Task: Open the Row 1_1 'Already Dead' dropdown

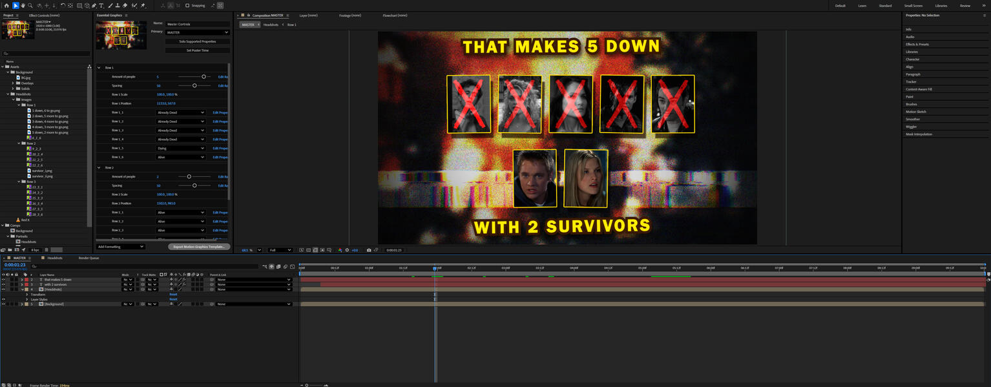Action: click(x=181, y=112)
